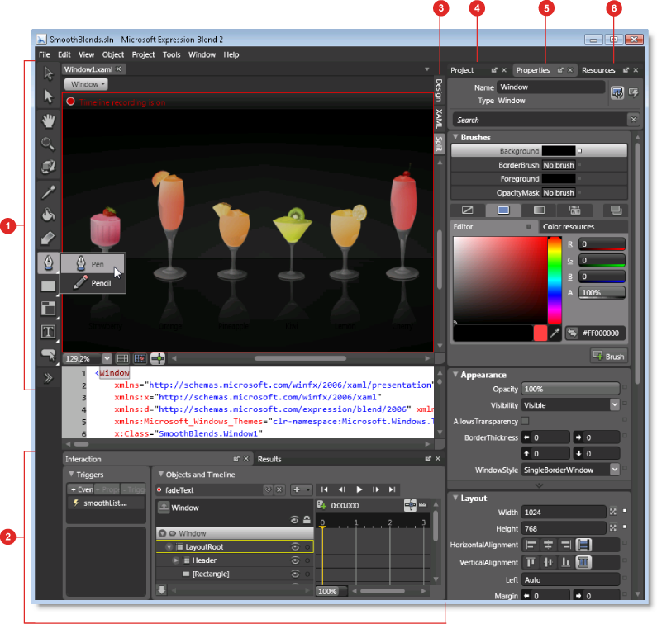Choose the gradient brush icon
This screenshot has height=624, width=657.
pyautogui.click(x=539, y=210)
